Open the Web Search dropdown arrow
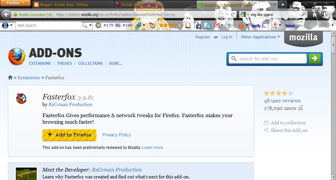Screen dimensions: 336x180 [90, 26]
